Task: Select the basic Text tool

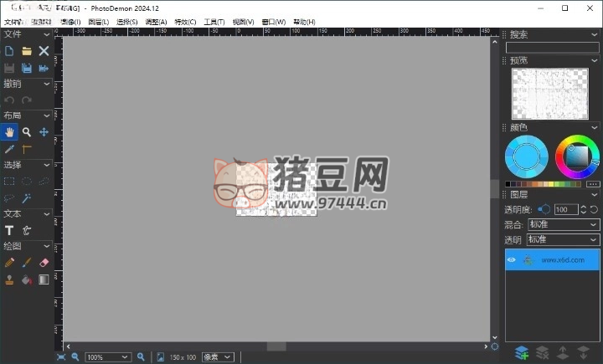Action: pos(9,230)
